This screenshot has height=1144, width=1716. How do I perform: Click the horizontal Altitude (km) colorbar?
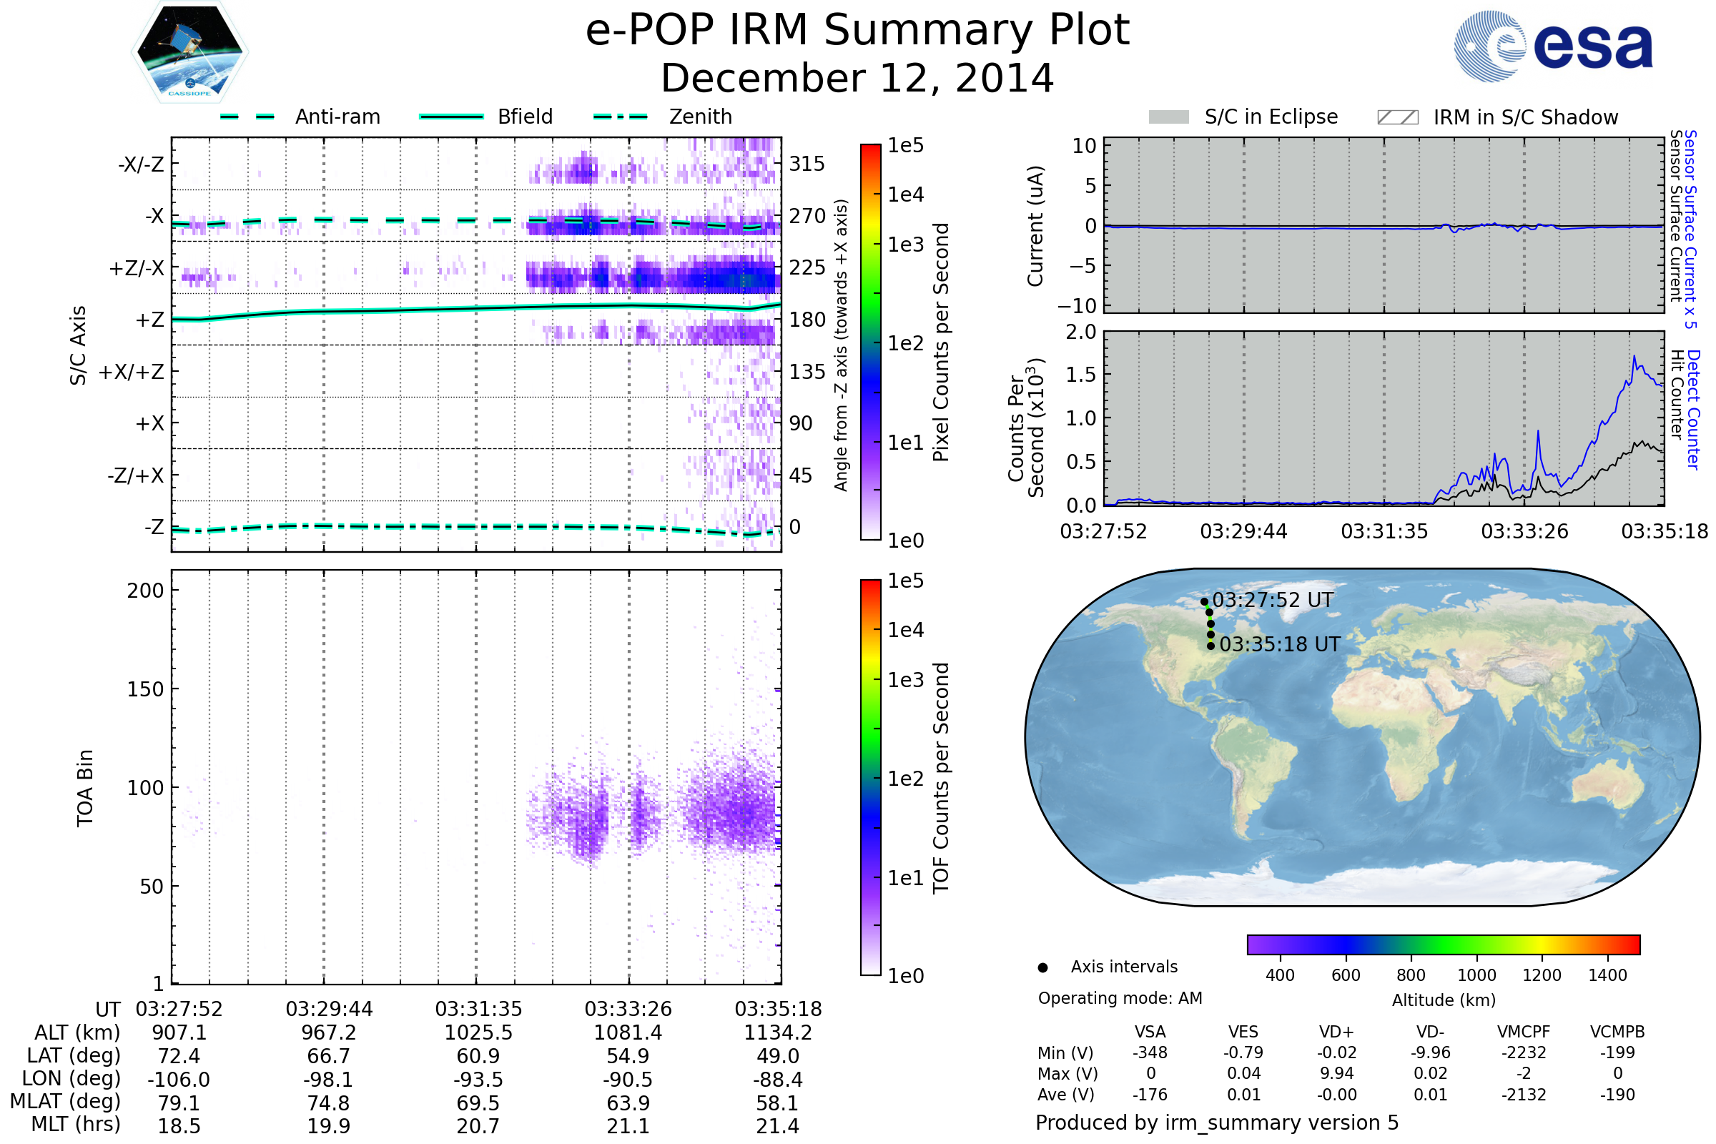tap(1443, 944)
